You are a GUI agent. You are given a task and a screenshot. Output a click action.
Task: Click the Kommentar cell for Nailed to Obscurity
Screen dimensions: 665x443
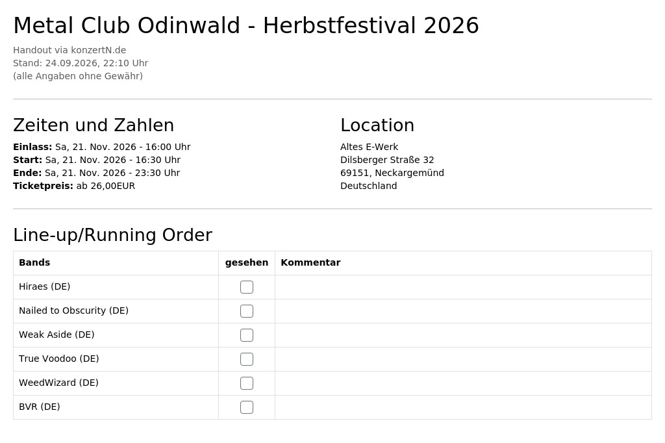point(463,311)
